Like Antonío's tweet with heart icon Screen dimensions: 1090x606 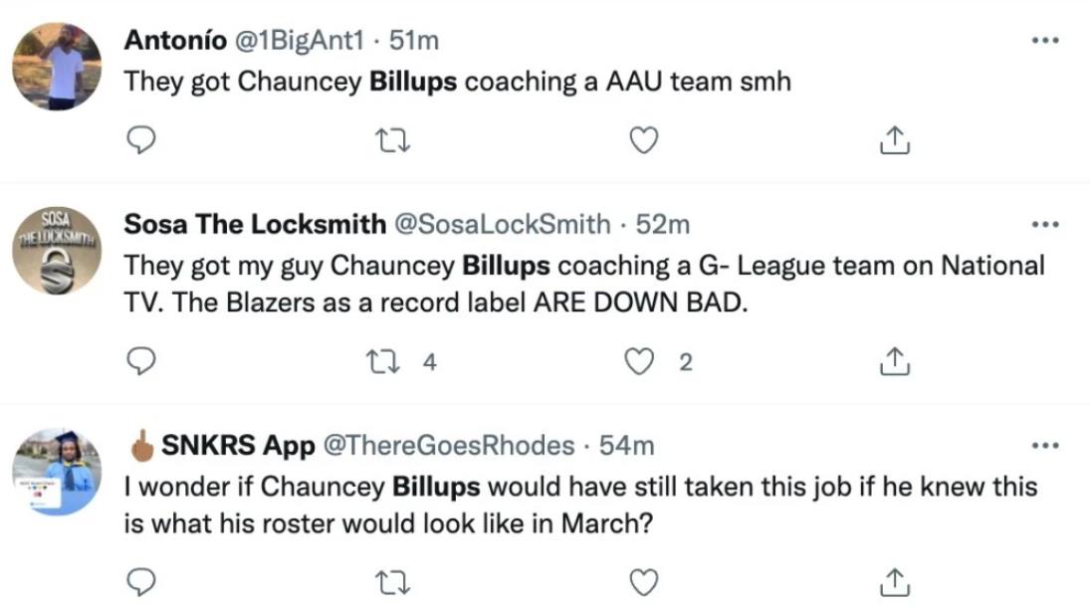pos(644,140)
